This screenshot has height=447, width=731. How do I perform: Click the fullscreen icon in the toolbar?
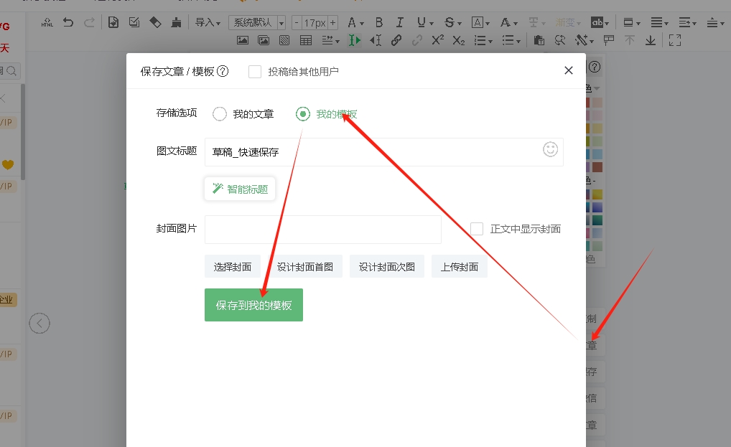[x=674, y=40]
